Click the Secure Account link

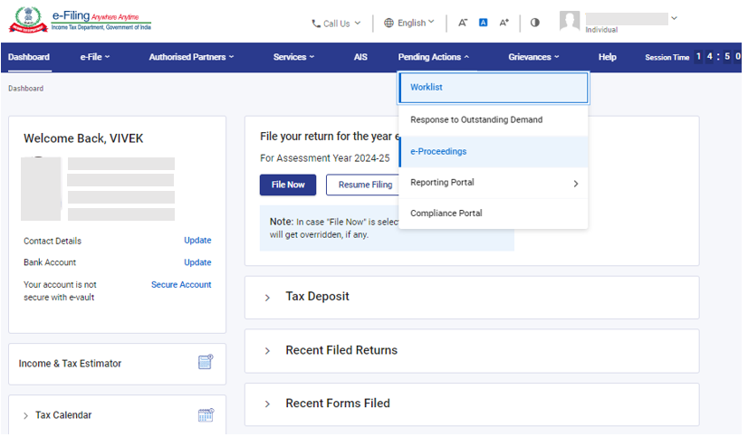[x=181, y=285]
